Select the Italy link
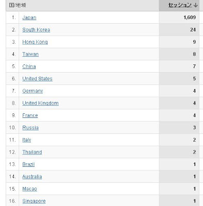Image resolution: width=203 pixels, height=206 pixels. [27, 140]
